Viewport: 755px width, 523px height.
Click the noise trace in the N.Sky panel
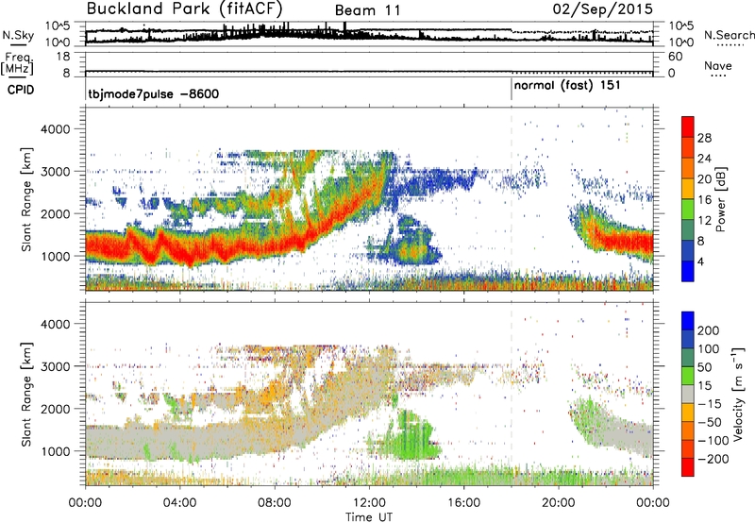click(x=369, y=34)
